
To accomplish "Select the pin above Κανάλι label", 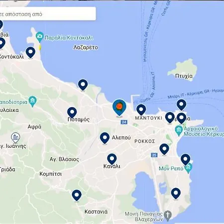I will pos(112,159).
